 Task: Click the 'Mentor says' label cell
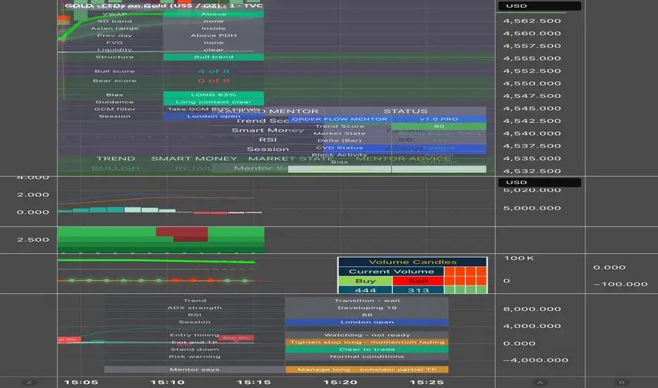(x=194, y=370)
